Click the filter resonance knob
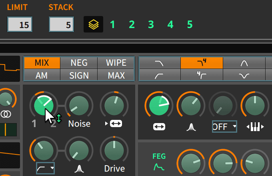This screenshot has width=272, height=176. tap(191, 105)
